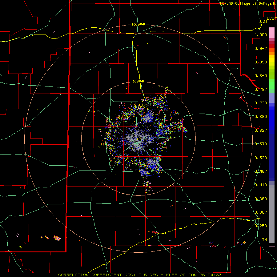277x277 pixels.
Task: Select the 0.467 scale value
Action: click(x=261, y=171)
